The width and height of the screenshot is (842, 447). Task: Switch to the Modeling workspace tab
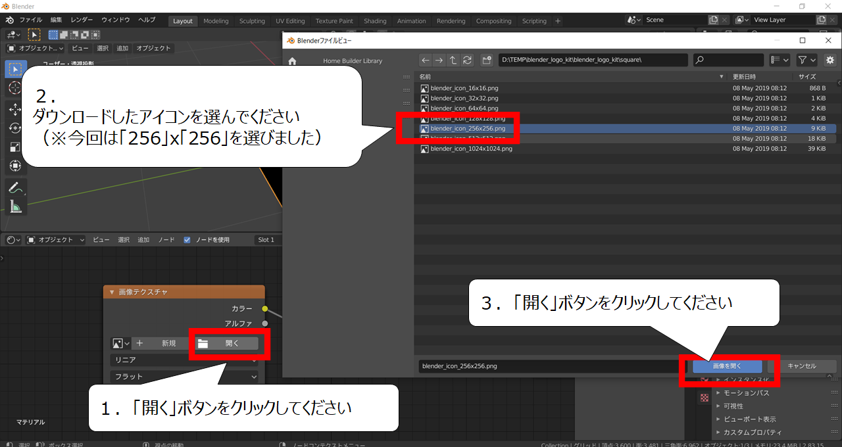tap(216, 21)
